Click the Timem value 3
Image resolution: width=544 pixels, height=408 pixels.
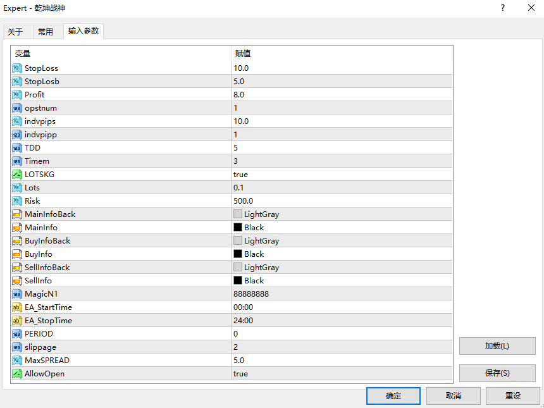coord(235,161)
